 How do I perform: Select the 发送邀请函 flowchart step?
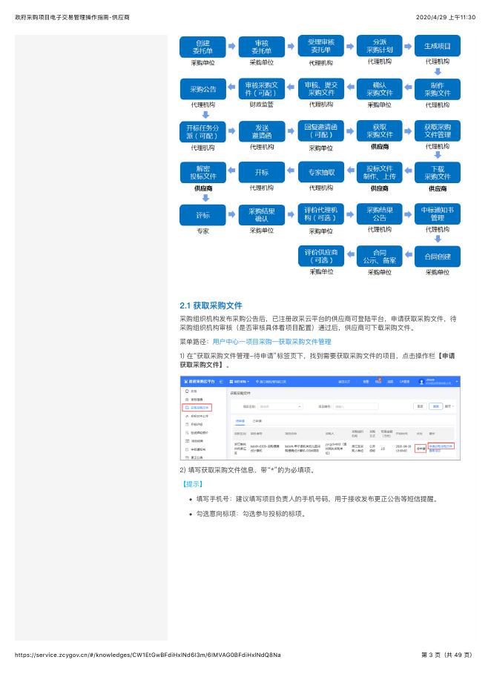pyautogui.click(x=261, y=131)
